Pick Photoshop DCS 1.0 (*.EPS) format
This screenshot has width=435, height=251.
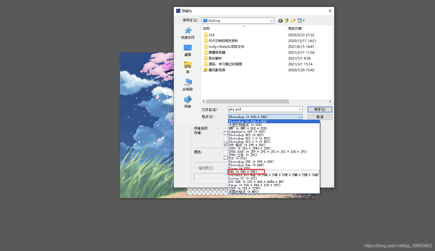click(274, 138)
